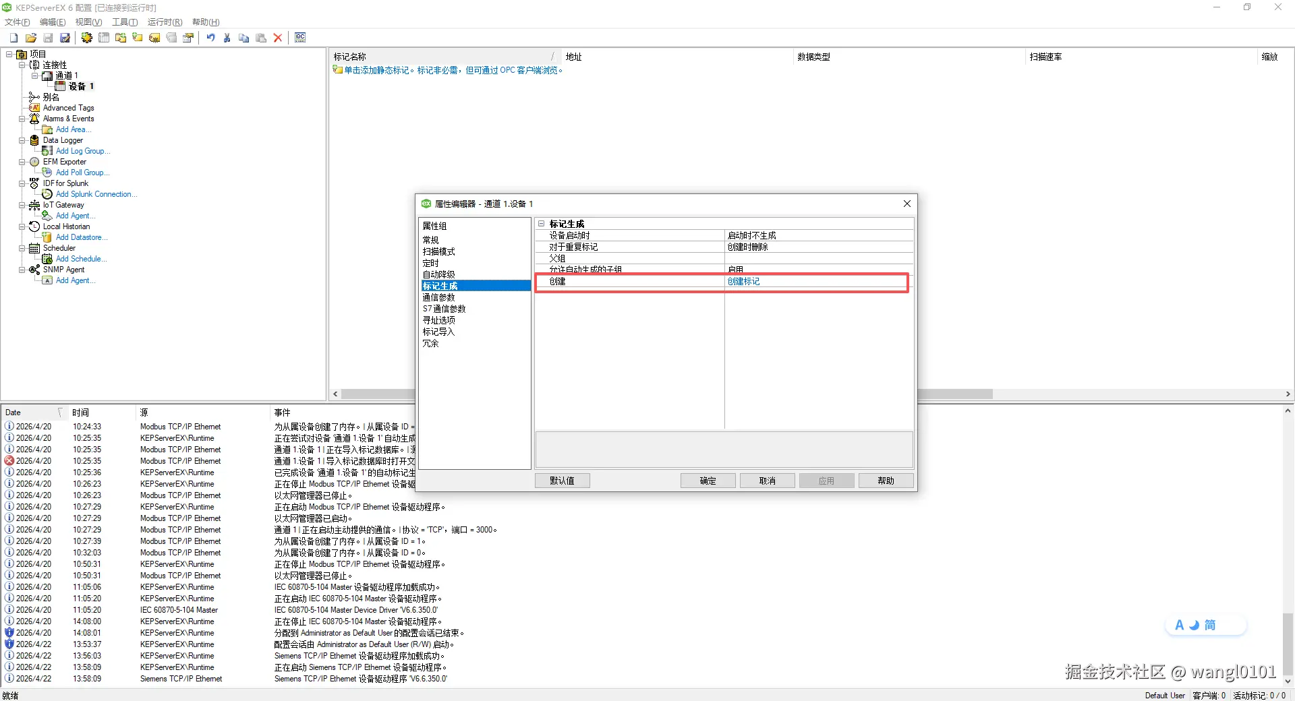The image size is (1295, 701).
Task: Click the 别名 alias icon
Action: 34,97
